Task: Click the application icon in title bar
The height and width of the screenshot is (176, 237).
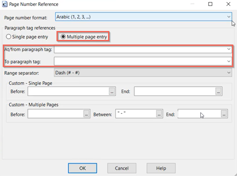Action: (5, 4)
